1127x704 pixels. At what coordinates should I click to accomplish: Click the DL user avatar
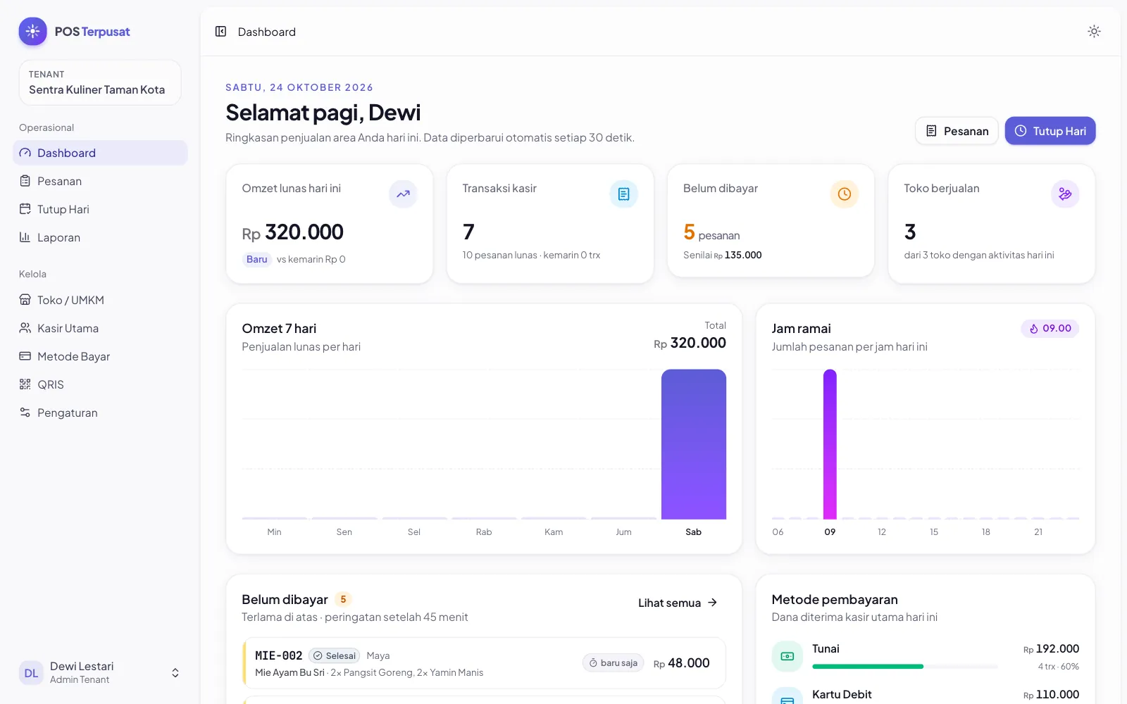tap(32, 673)
